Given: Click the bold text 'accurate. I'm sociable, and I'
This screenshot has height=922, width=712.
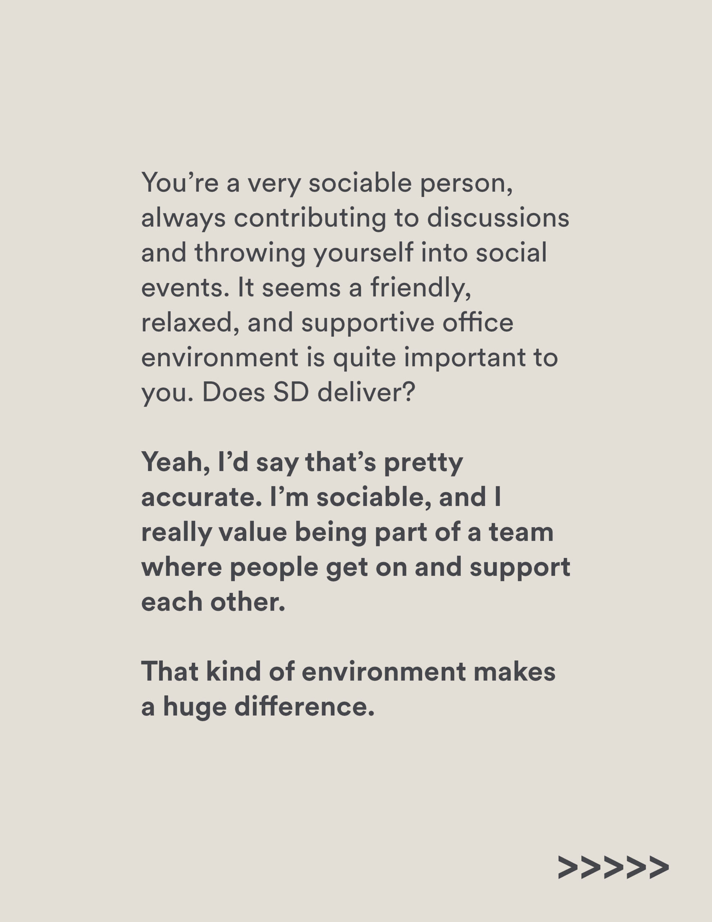Looking at the screenshot, I should 321,497.
